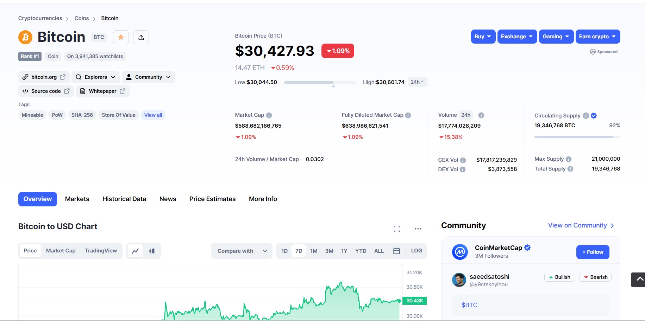
Task: Open the News tab
Action: pyautogui.click(x=168, y=199)
